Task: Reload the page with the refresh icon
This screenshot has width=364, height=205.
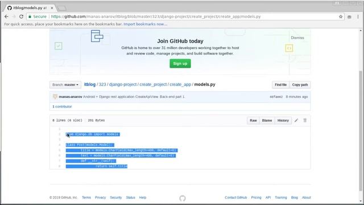Action: coord(21,17)
